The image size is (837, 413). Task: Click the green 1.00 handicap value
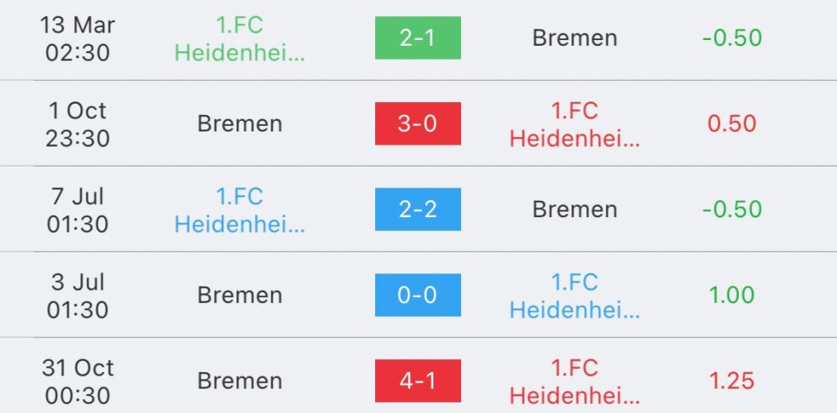coord(732,295)
